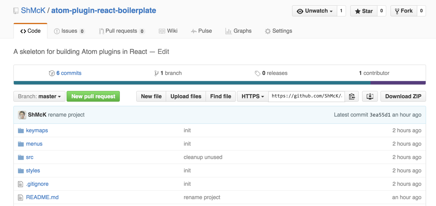The height and width of the screenshot is (206, 436).
Task: Click the watchers count 1
Action: click(341, 11)
